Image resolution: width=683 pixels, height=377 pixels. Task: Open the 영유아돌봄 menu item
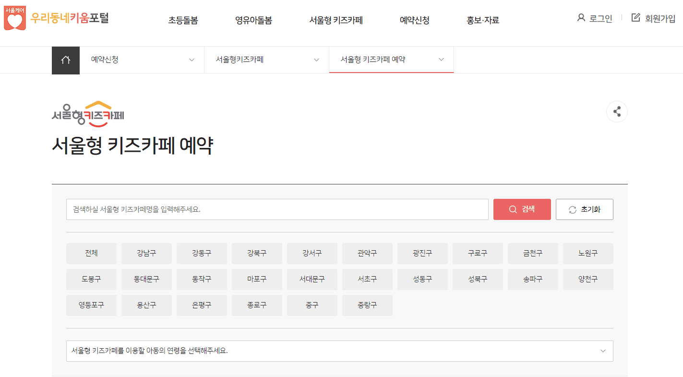(253, 20)
